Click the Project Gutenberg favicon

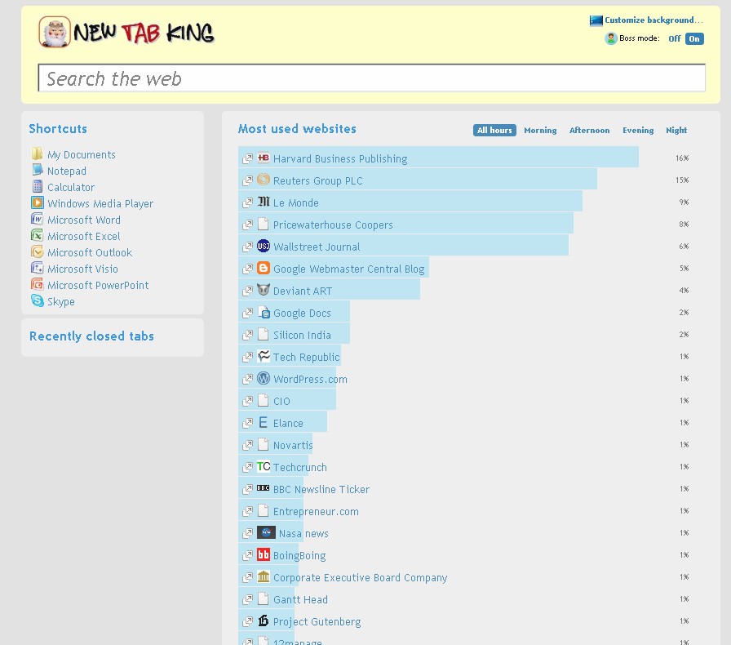pyautogui.click(x=264, y=621)
